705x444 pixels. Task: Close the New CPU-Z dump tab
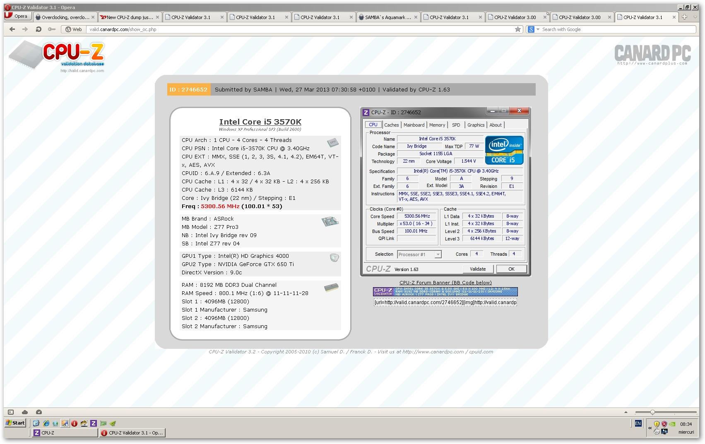[157, 17]
